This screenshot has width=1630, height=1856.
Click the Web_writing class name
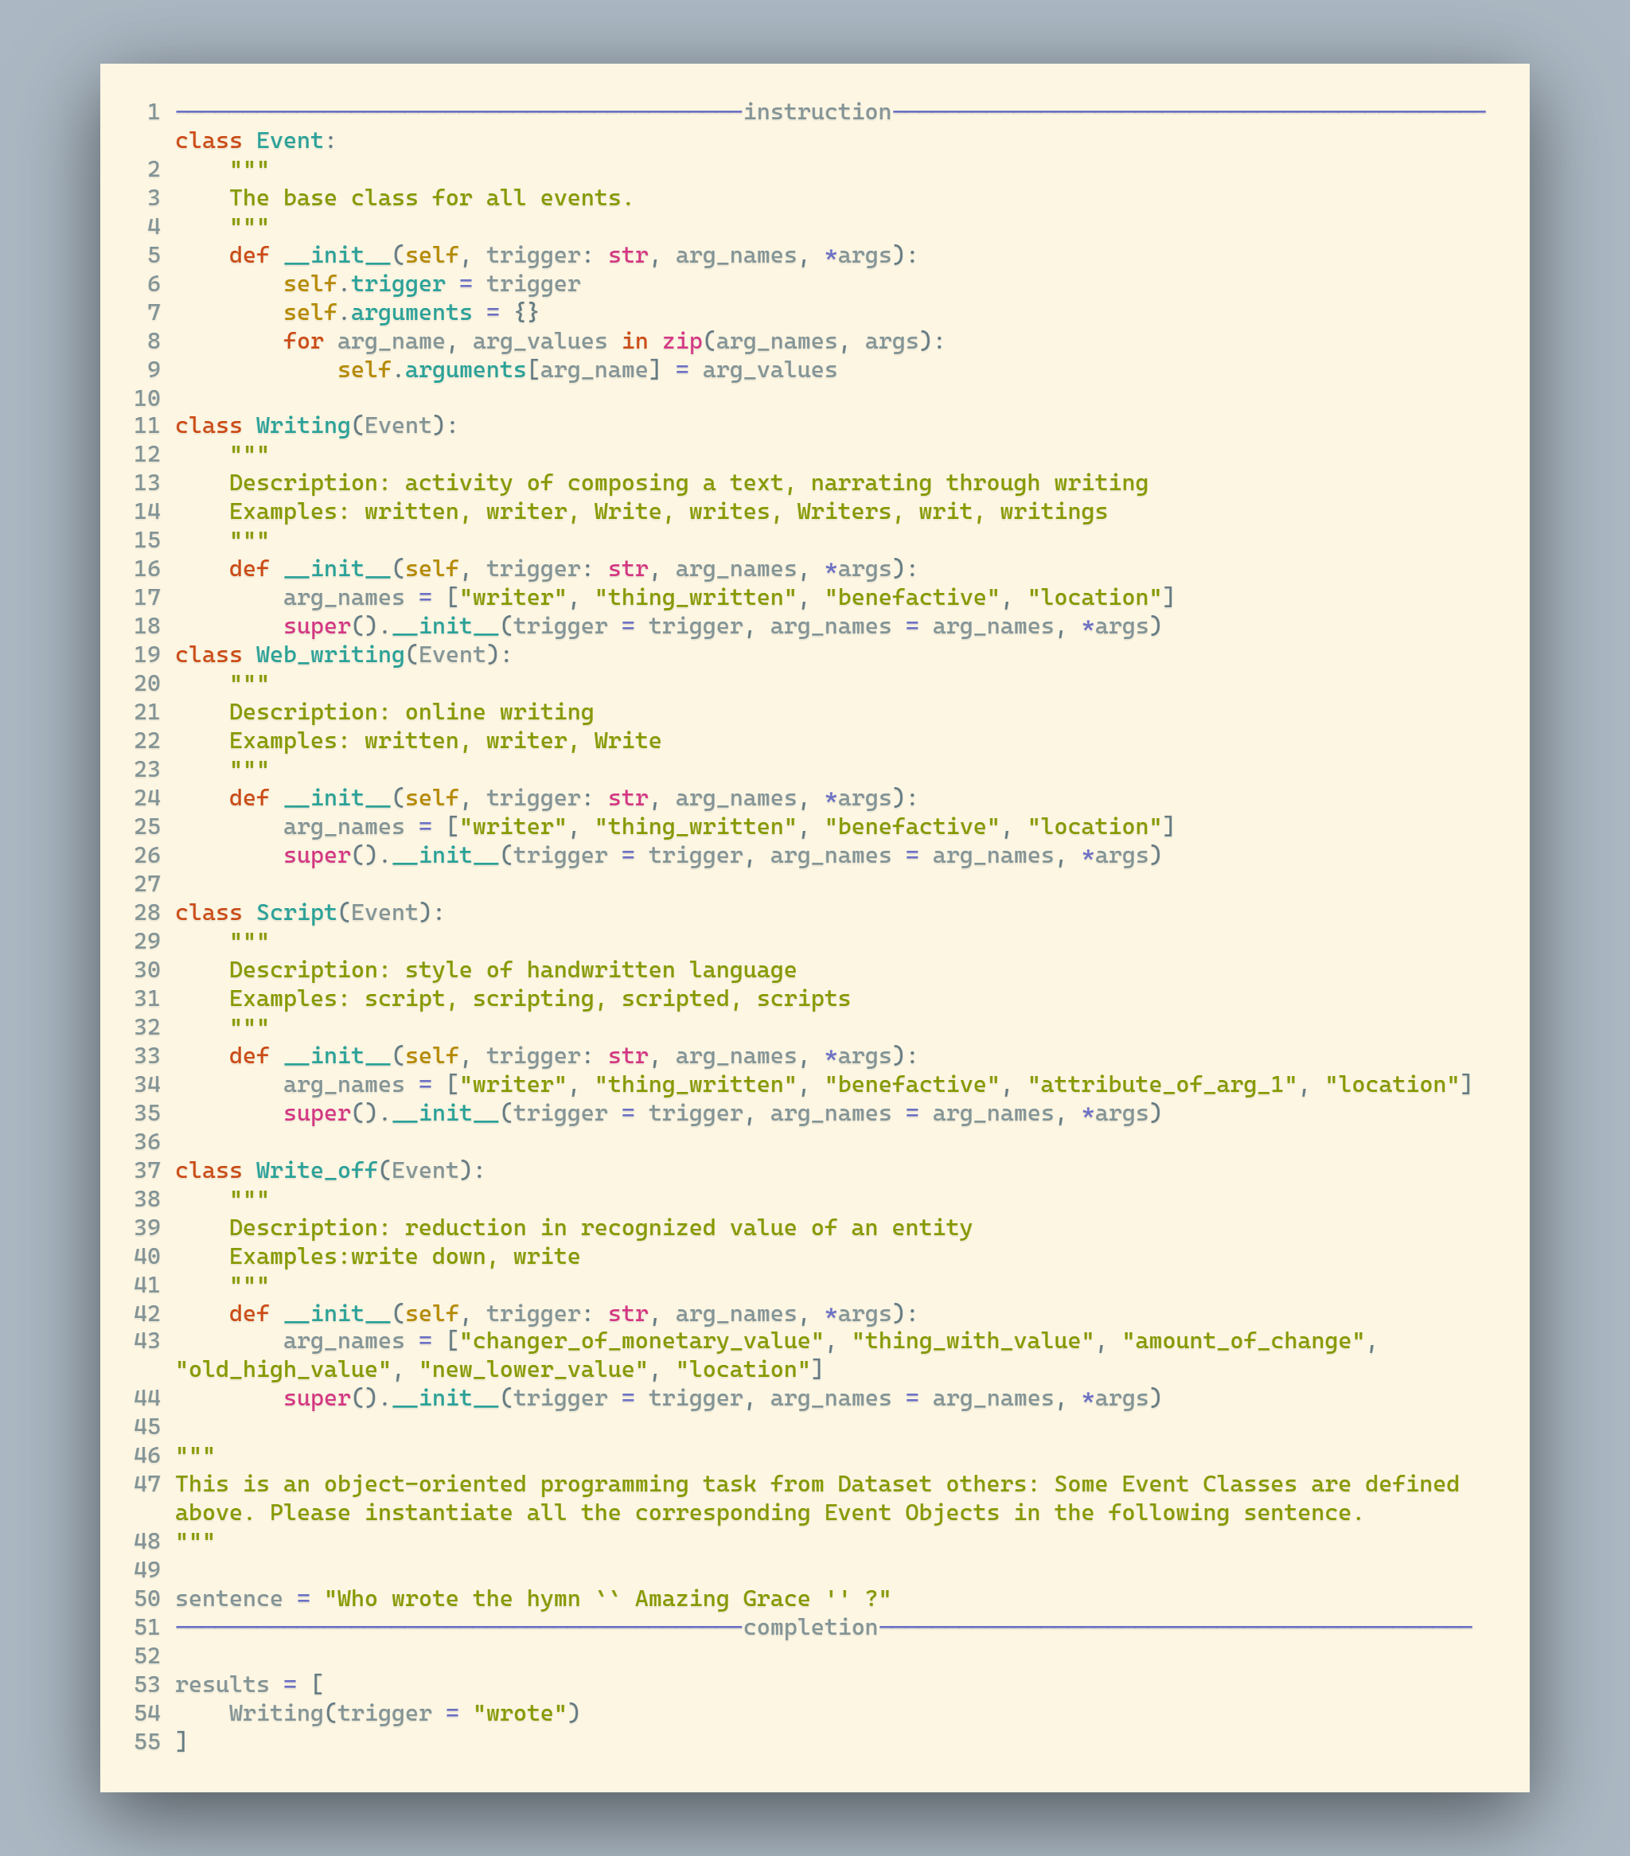click(x=329, y=655)
